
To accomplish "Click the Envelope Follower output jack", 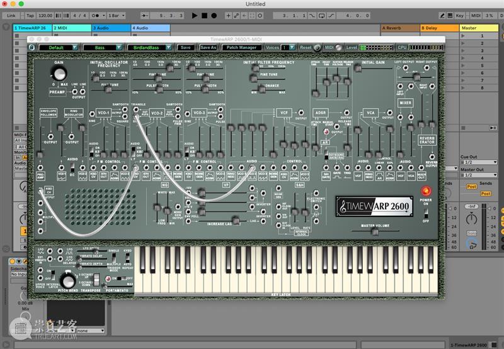I will coord(50,136).
